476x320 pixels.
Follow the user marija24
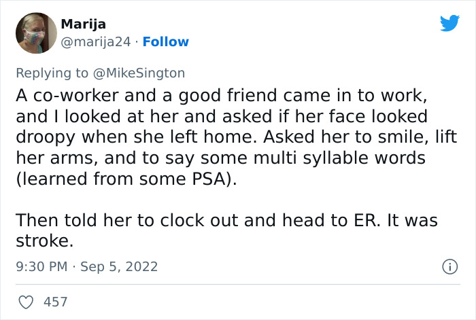click(x=165, y=41)
